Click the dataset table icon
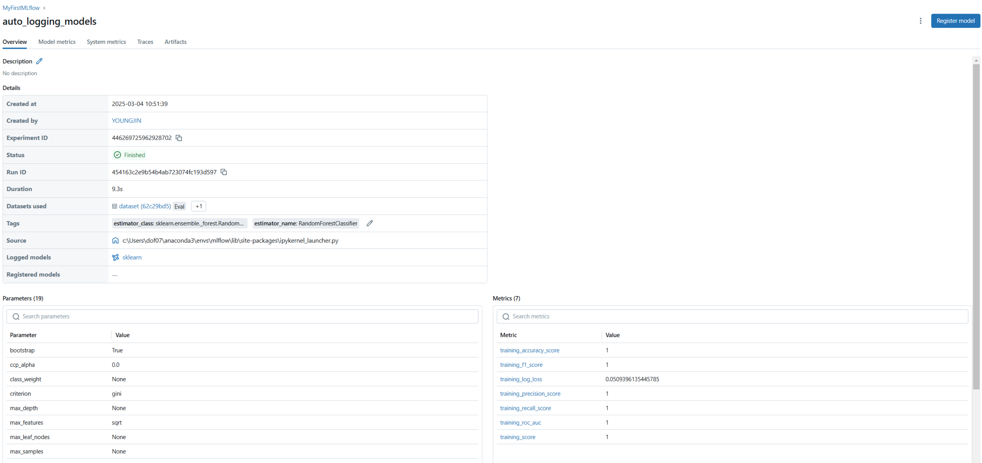 pyautogui.click(x=114, y=206)
